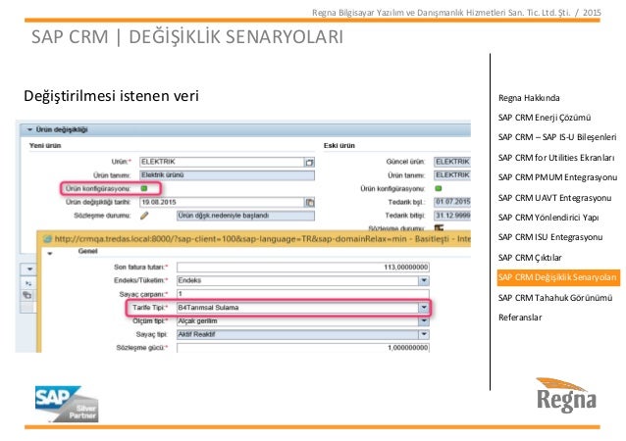Viewport: 626px width, 441px height.
Task: Click the Ürün tanımı field Elektrik ürünü
Action: (x=228, y=175)
